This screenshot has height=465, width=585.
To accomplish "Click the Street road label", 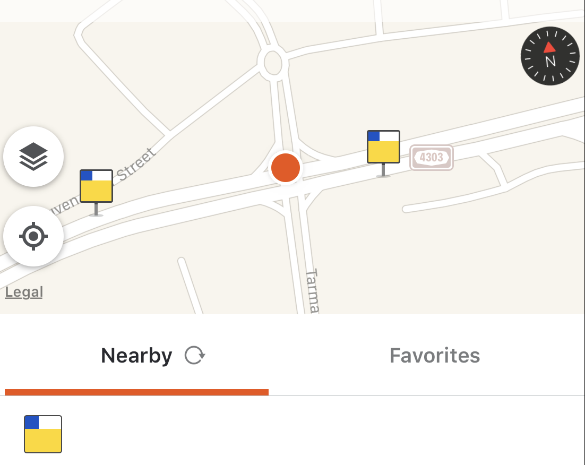I will (x=135, y=164).
